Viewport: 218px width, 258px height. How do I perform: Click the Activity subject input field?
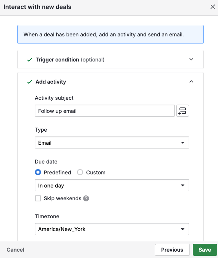pyautogui.click(x=105, y=111)
